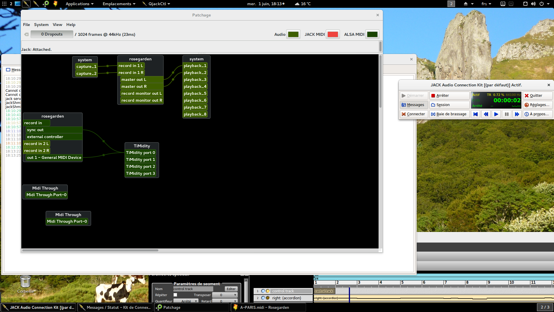The image size is (554, 312).
Task: Click the Arrêter stop server button
Action: (449, 96)
